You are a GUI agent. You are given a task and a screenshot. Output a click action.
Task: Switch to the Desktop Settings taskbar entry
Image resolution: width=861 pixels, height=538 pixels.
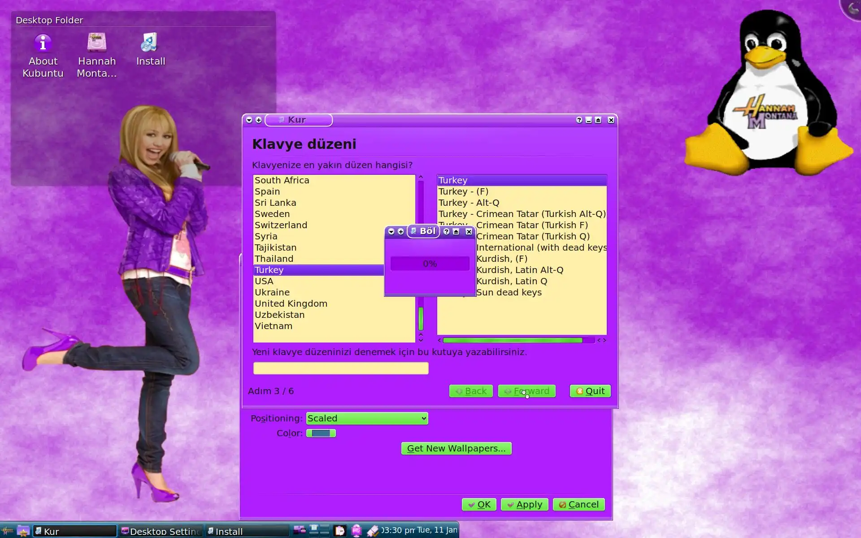pos(161,531)
